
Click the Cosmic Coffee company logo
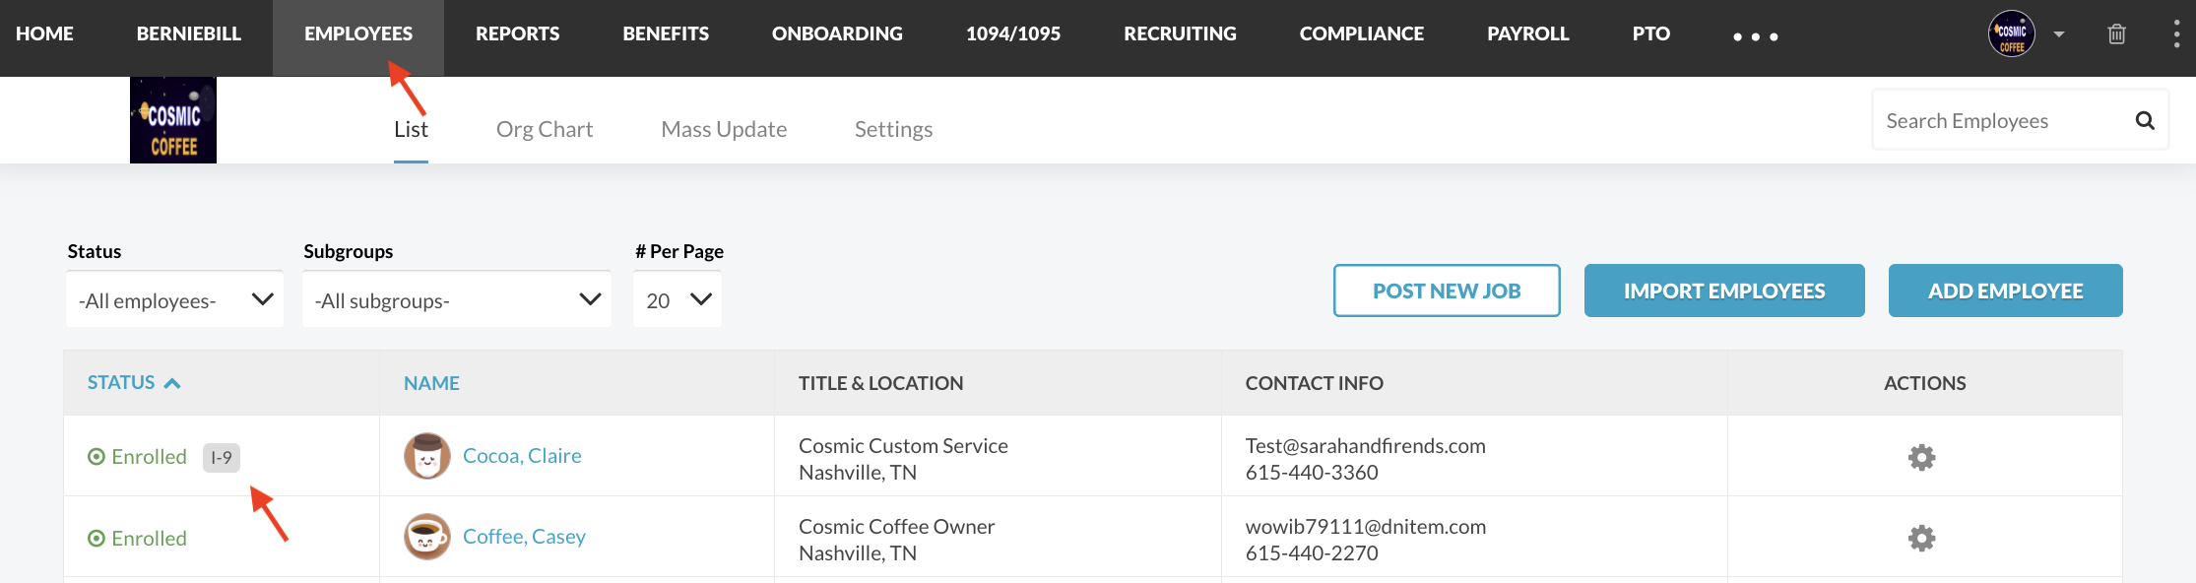pyautogui.click(x=173, y=120)
